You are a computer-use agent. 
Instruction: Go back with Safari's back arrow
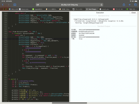[3, 5]
